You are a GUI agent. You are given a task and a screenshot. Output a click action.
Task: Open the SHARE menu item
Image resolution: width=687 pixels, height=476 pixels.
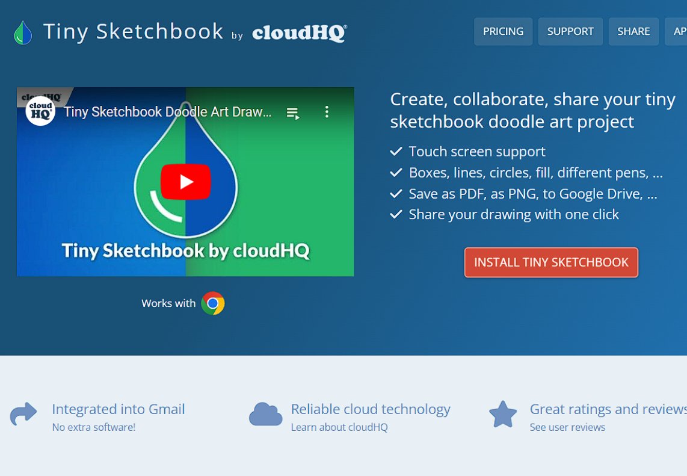[633, 31]
